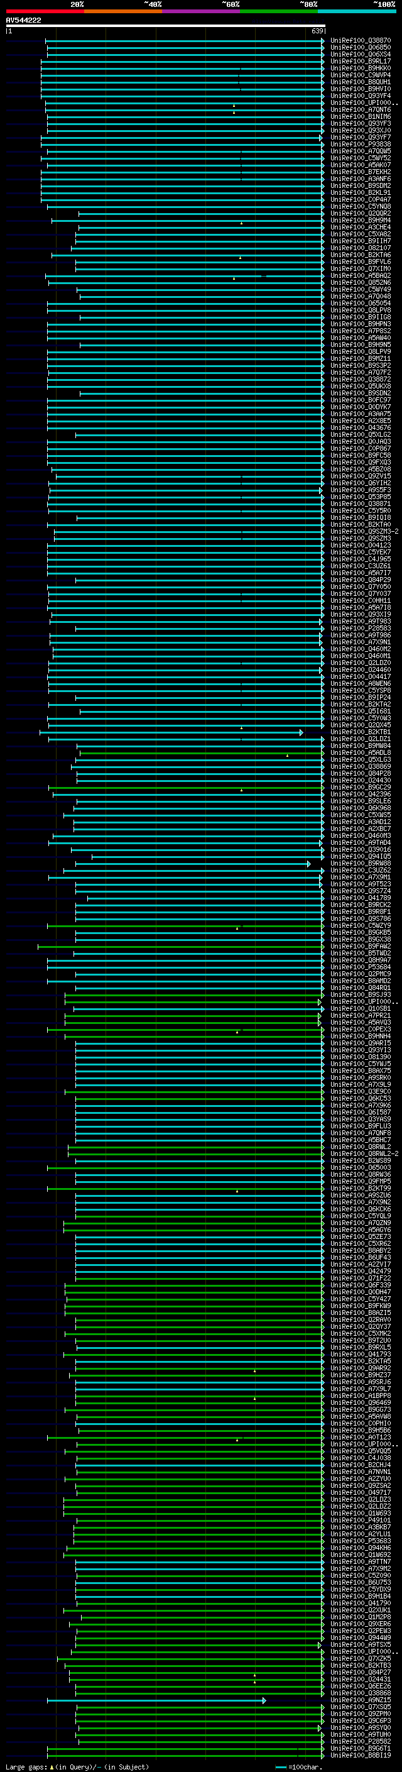Viewport: 402px width, 1772px height.
Task: Select the UniRef100_A9TAD4 label
Action: [360, 843]
